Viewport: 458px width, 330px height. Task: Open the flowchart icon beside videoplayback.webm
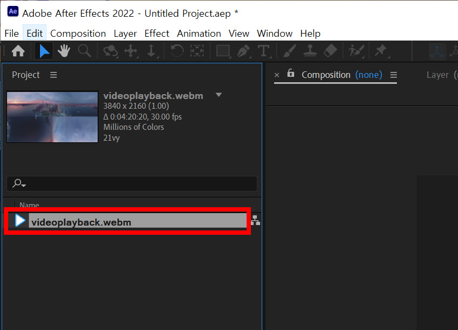pos(256,220)
